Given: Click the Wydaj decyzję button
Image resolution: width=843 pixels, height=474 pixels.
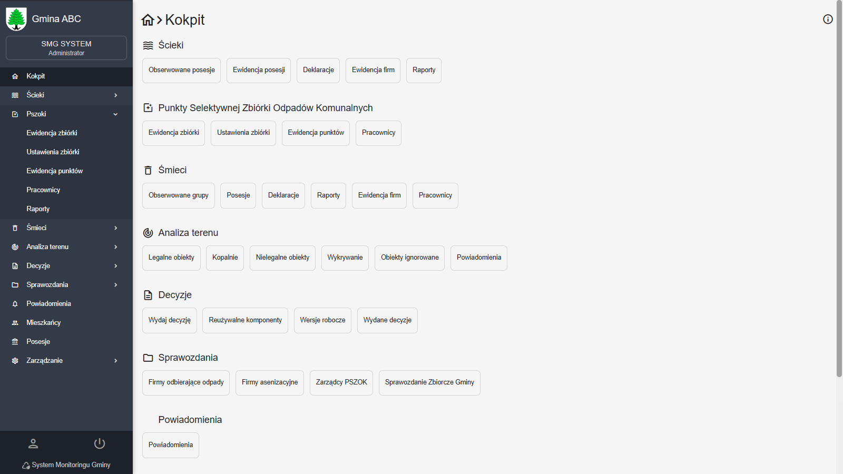Looking at the screenshot, I should [x=169, y=320].
